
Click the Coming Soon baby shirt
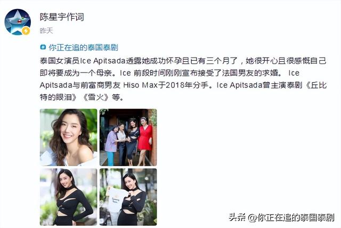coord(116,200)
